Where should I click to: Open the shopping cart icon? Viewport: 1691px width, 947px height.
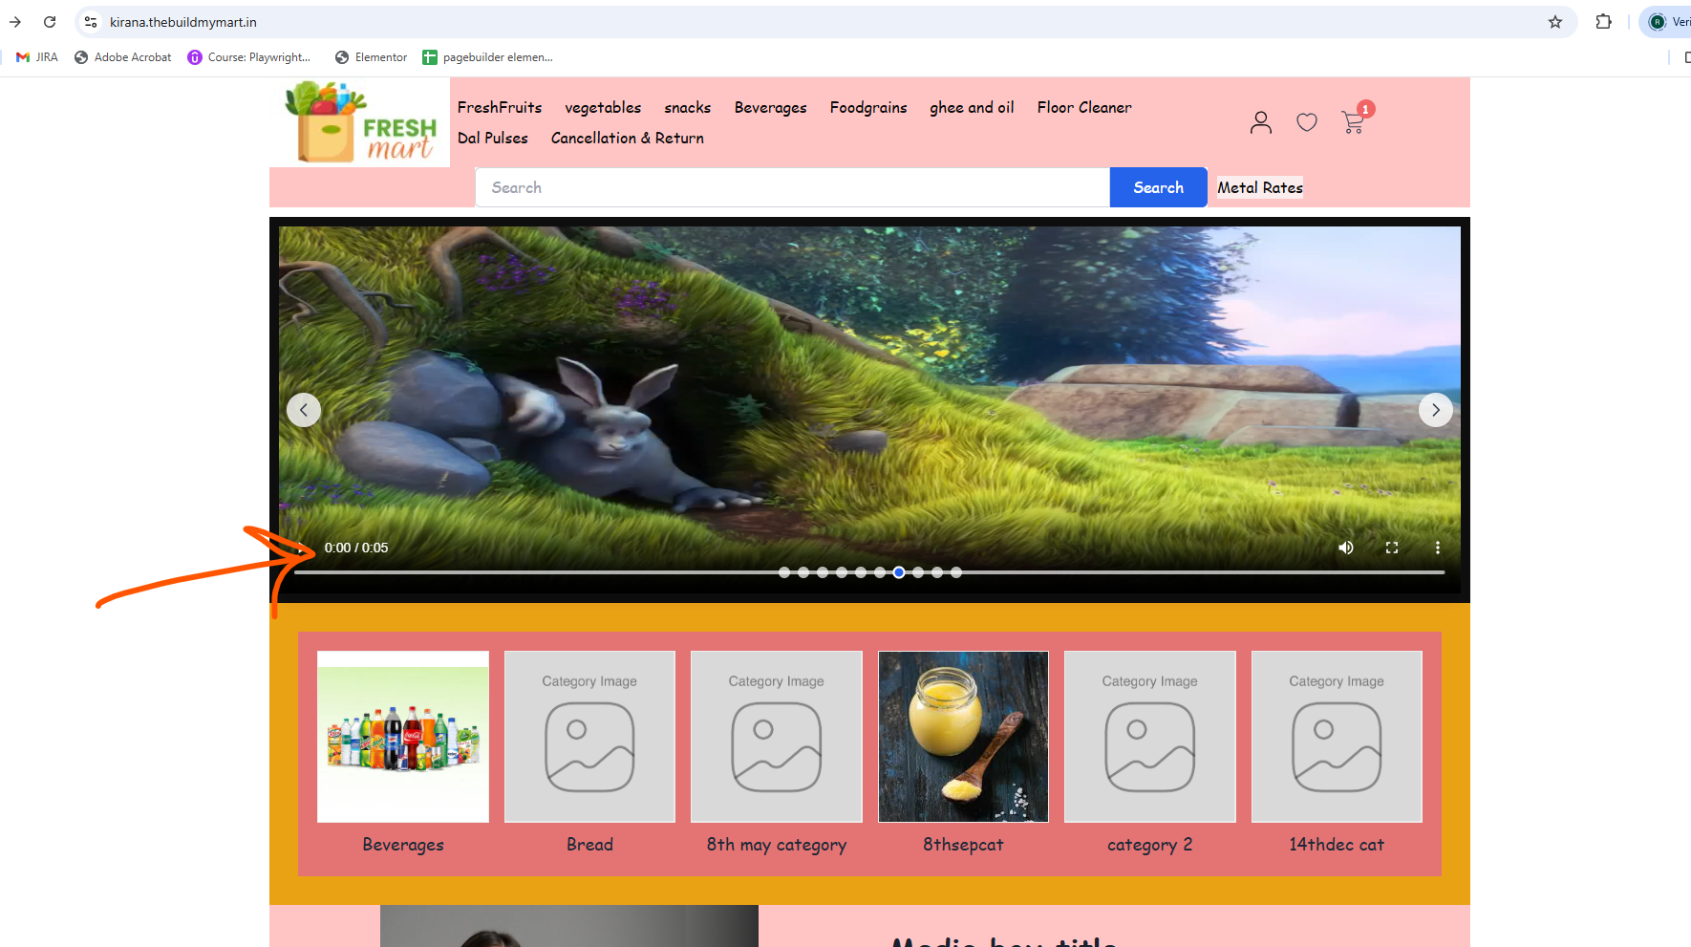point(1353,122)
